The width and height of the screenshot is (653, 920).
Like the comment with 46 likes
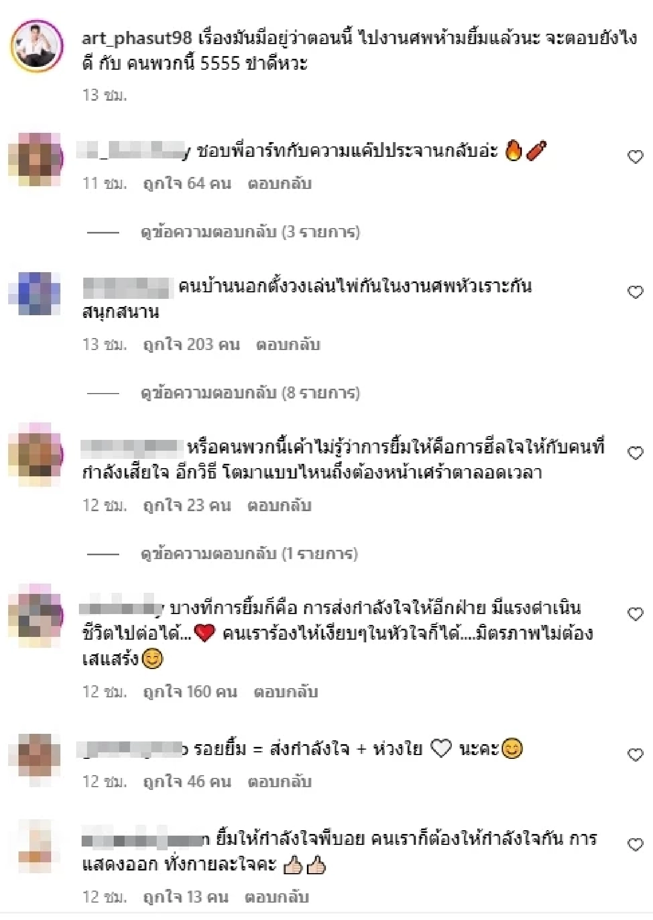pos(635,755)
